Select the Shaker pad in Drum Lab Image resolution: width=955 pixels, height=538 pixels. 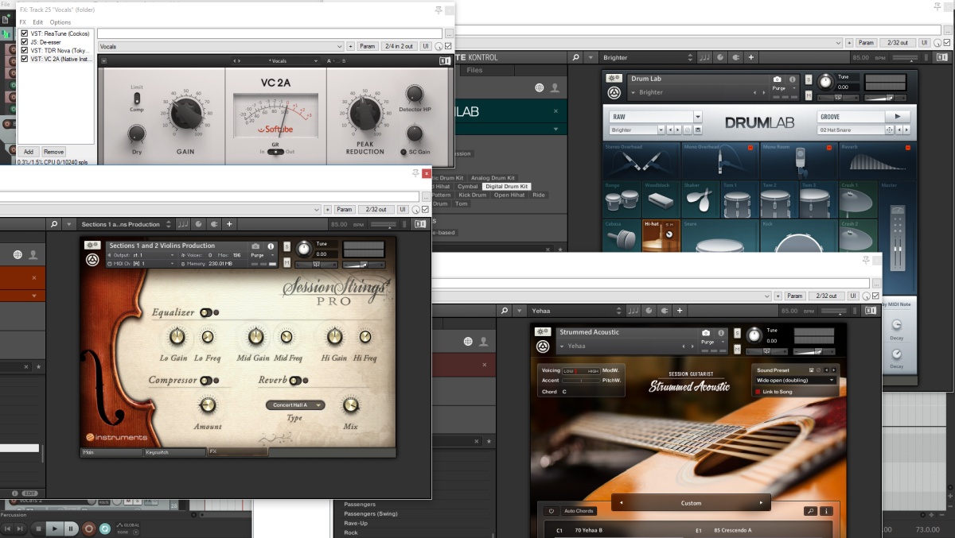point(701,199)
